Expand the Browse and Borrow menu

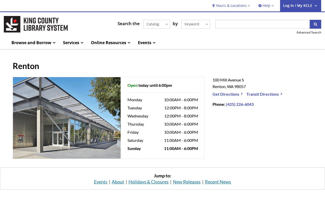point(34,43)
